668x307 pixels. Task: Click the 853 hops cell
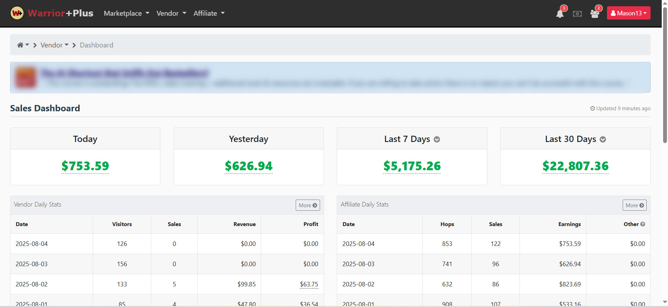447,244
